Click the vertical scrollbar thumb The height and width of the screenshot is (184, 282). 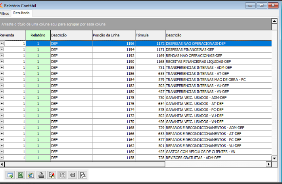click(x=274, y=27)
